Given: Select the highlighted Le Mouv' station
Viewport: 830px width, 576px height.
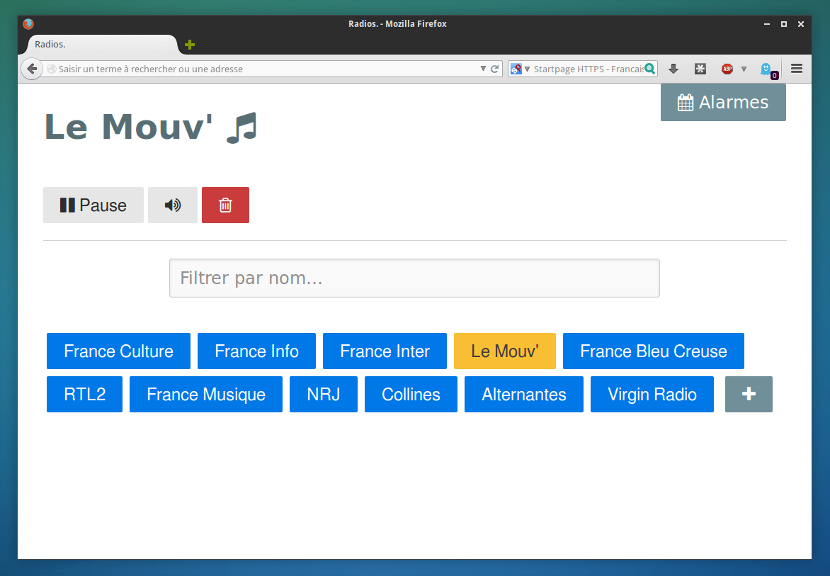Looking at the screenshot, I should pos(505,351).
